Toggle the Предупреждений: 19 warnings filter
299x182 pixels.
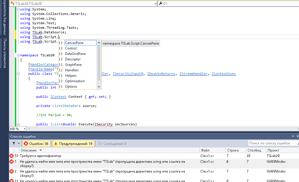coord(73,143)
